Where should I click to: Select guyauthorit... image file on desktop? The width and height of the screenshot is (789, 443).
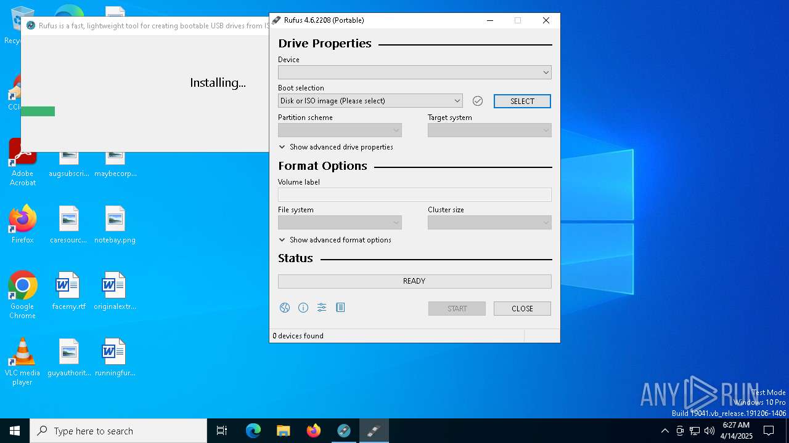pyautogui.click(x=68, y=357)
